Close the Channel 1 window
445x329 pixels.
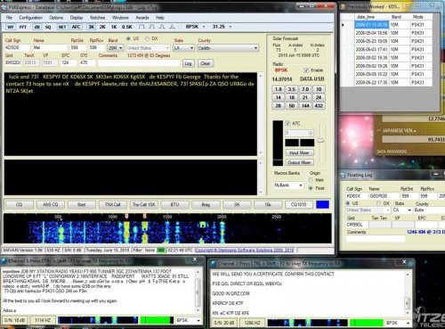point(195,259)
